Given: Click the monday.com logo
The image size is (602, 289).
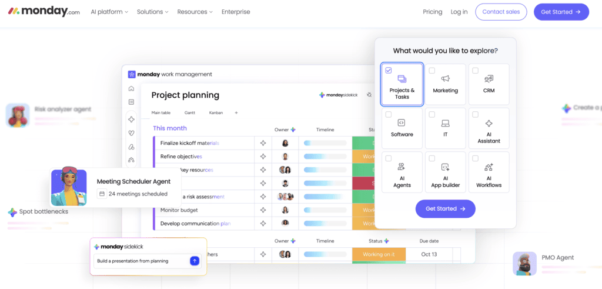Looking at the screenshot, I should (x=44, y=12).
